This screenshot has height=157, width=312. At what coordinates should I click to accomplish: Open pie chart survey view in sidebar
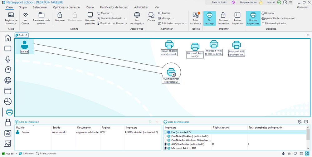point(8,101)
